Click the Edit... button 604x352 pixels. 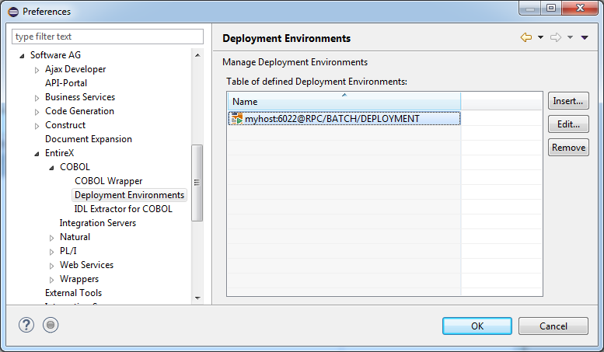point(568,124)
